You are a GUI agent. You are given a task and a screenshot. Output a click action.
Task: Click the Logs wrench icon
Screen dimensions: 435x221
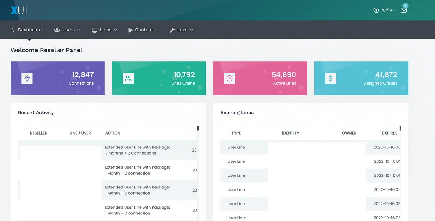coord(173,29)
